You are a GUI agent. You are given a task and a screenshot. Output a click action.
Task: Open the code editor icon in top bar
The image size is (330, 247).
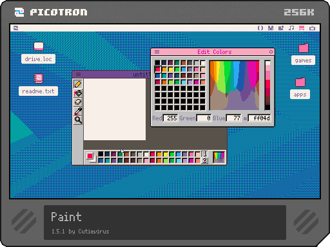(x=260, y=28)
